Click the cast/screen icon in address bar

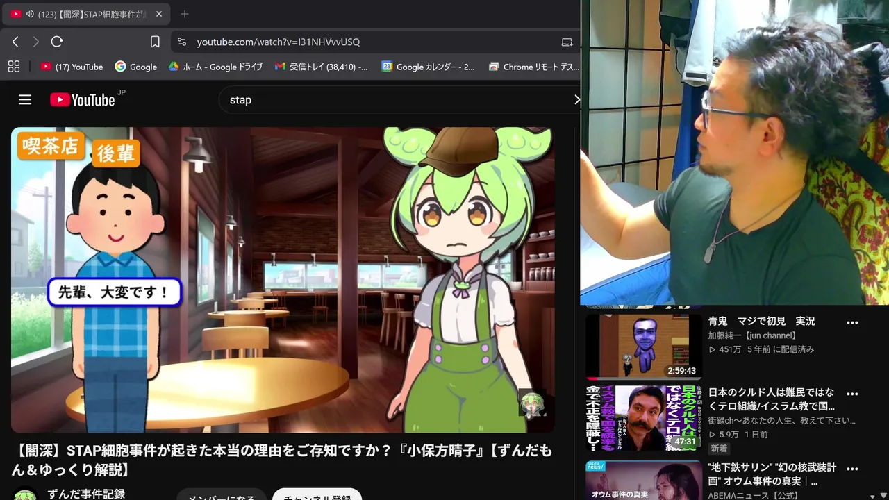pyautogui.click(x=567, y=42)
